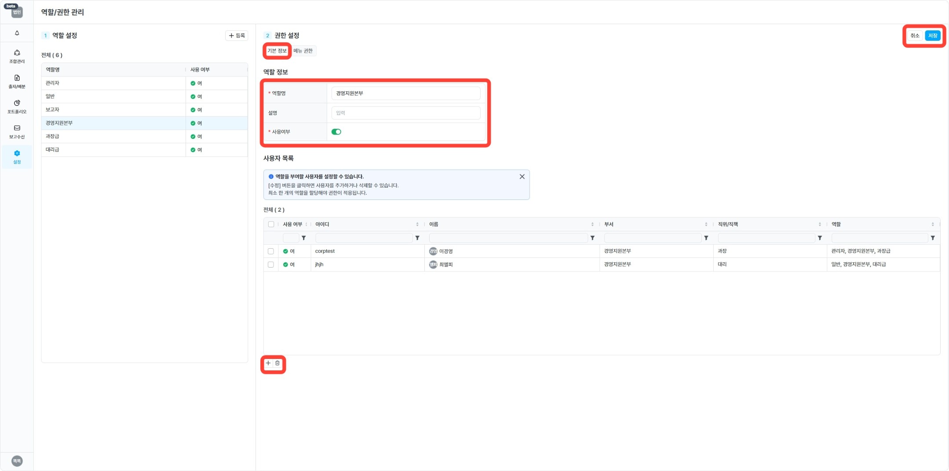Select the 기본 정보 tab

(x=277, y=51)
